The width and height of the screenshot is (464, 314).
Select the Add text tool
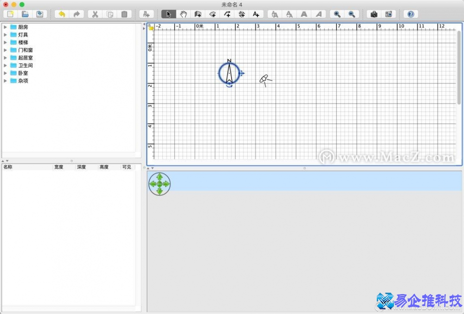256,14
